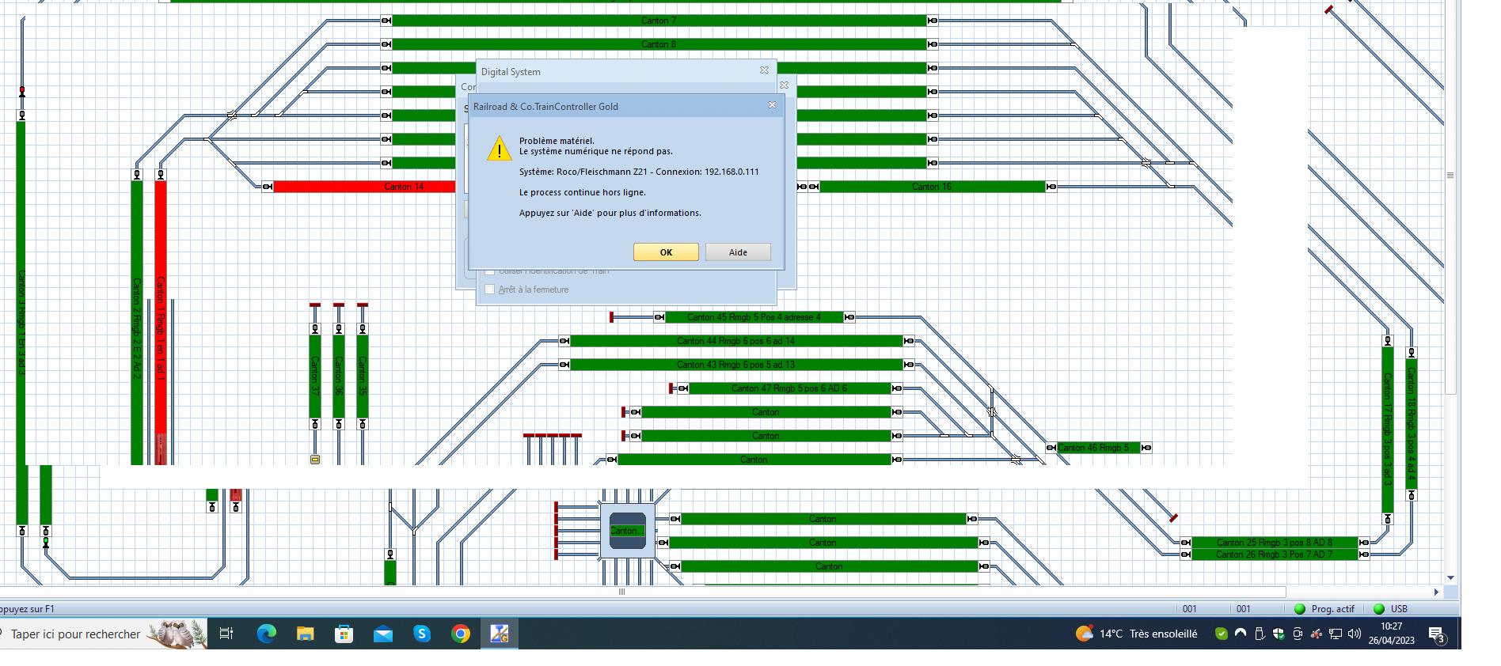Viewport: 1501px width, 666px height.
Task: Select block Canton 8
Action: (659, 44)
